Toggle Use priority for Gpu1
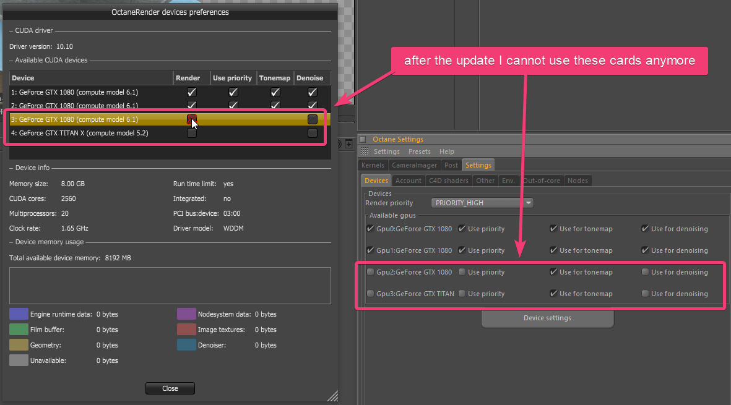The width and height of the screenshot is (731, 405). click(462, 250)
